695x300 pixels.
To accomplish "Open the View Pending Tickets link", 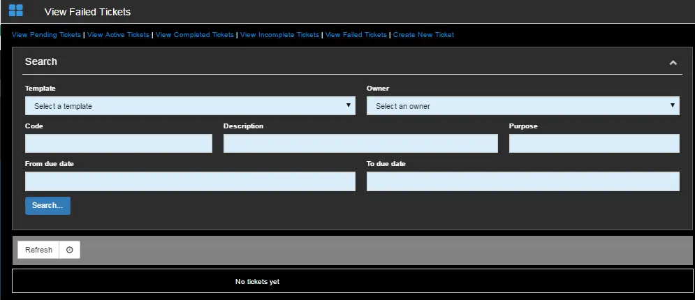I will pos(47,35).
